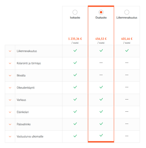Click Liikennevakuutus column dash in Varkaus row
Screen dimensions: 146x148
pyautogui.click(x=127, y=99)
